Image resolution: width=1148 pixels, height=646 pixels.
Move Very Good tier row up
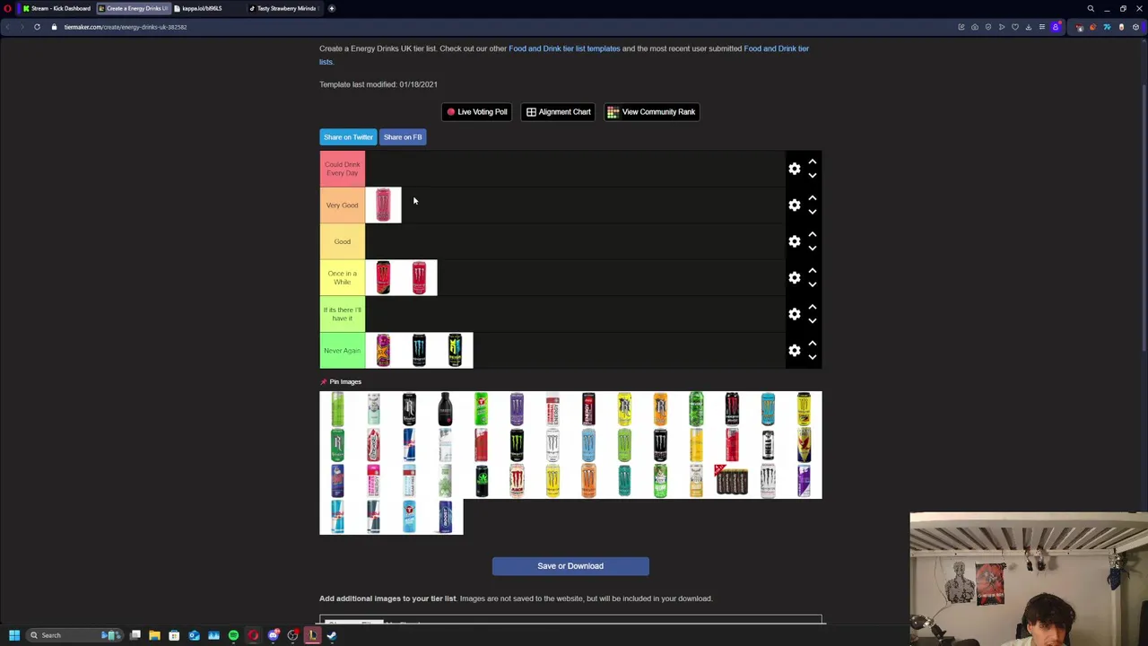[813, 198]
